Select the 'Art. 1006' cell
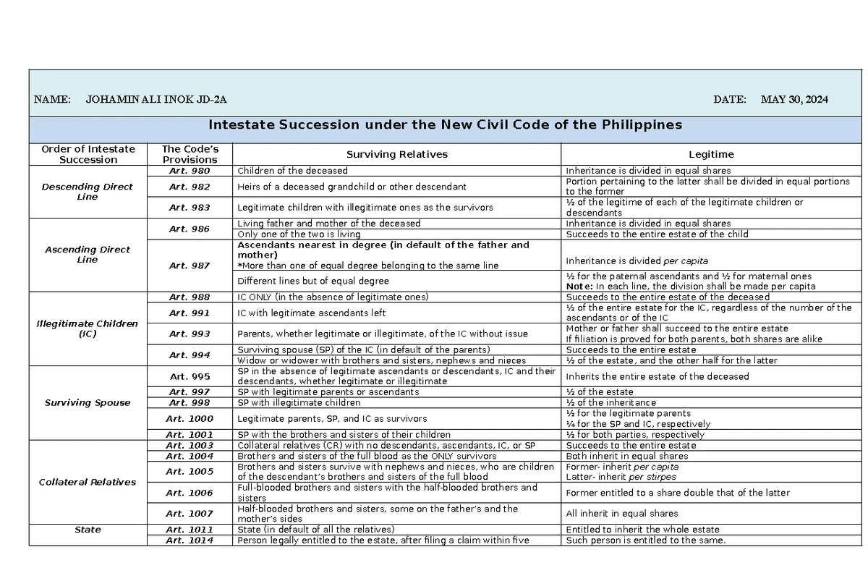This screenshot has width=868, height=568. [190, 493]
